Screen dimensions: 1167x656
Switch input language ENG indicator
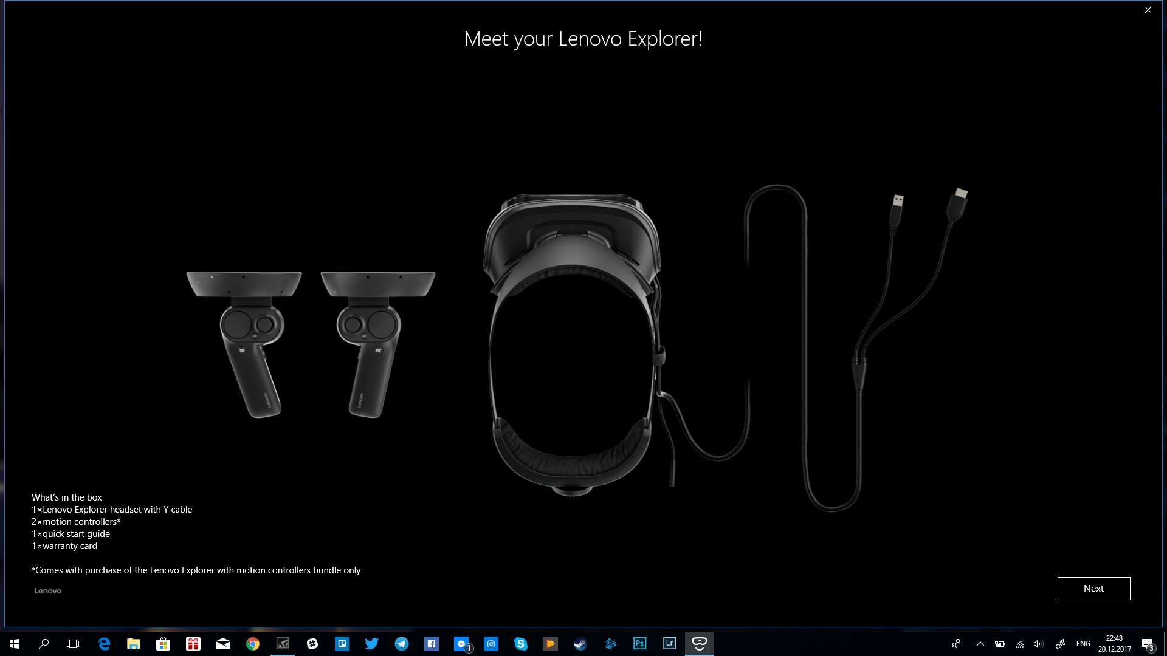tap(1083, 643)
